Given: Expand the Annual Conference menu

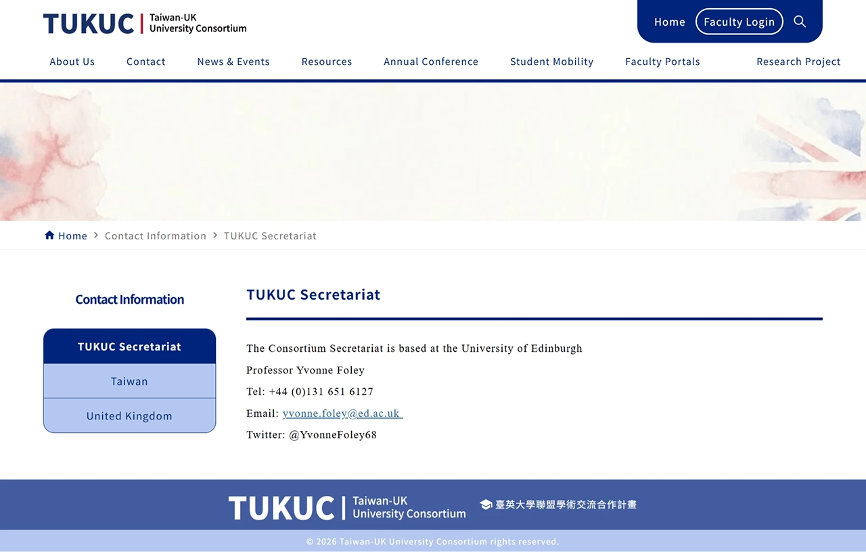Looking at the screenshot, I should click(x=431, y=62).
